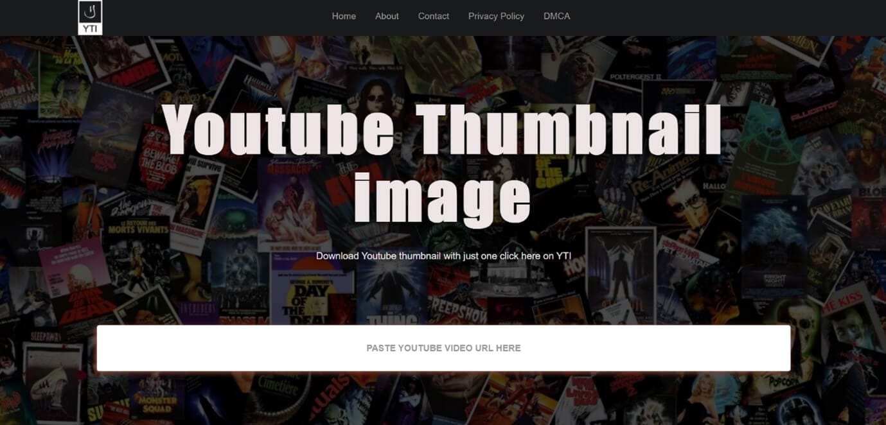Focus the Paste YouTube Video URL field
Image resolution: width=886 pixels, height=425 pixels.
pos(443,348)
